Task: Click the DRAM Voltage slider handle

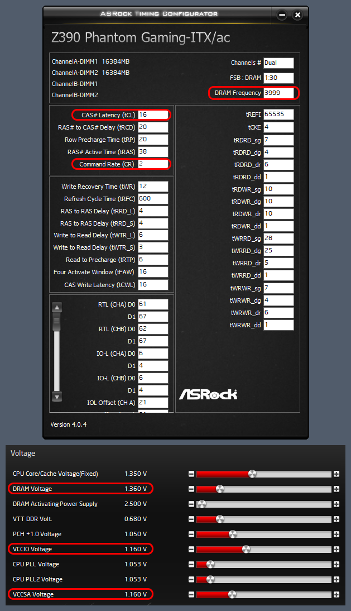Action: pos(220,489)
